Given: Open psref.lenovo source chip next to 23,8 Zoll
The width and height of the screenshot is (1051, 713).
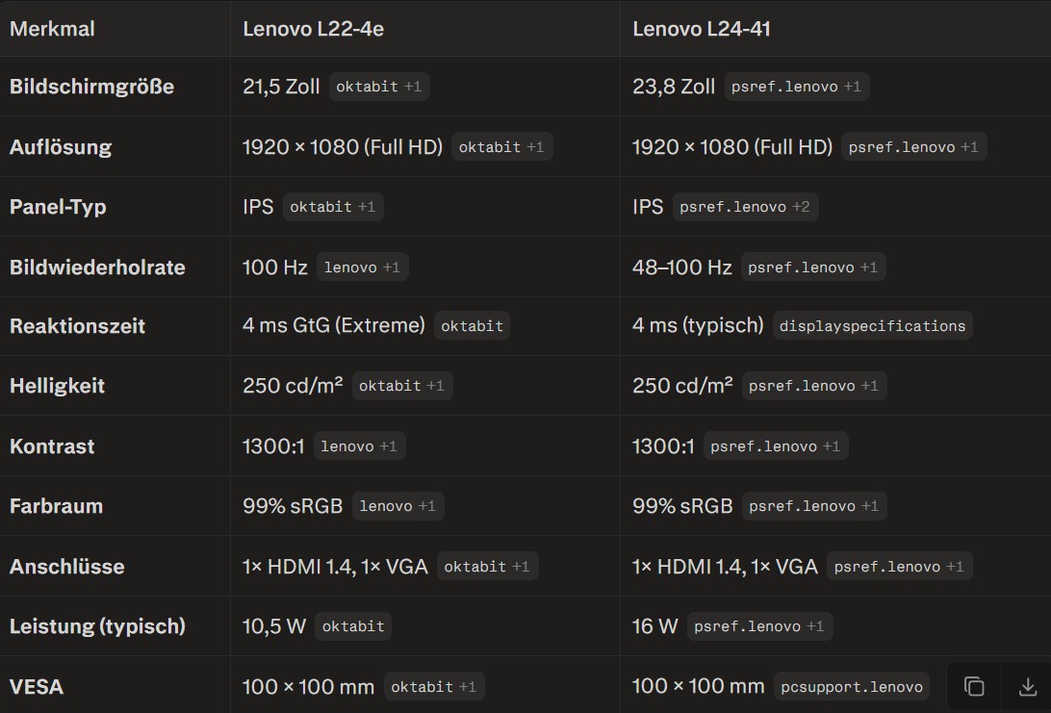Looking at the screenshot, I should (x=796, y=87).
